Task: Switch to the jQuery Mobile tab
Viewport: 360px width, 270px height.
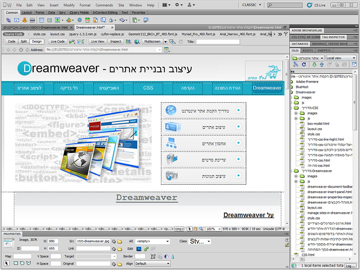Action: click(79, 13)
